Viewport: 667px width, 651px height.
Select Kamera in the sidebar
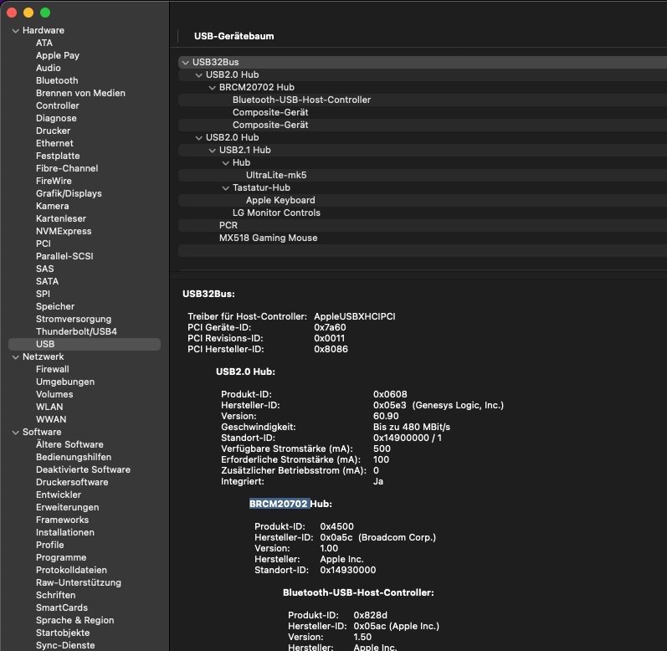click(53, 206)
